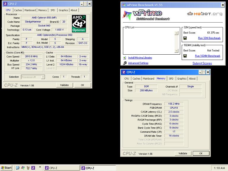Open the Advanced Settings link
Viewport: 228px width, 171px height.
[138, 63]
